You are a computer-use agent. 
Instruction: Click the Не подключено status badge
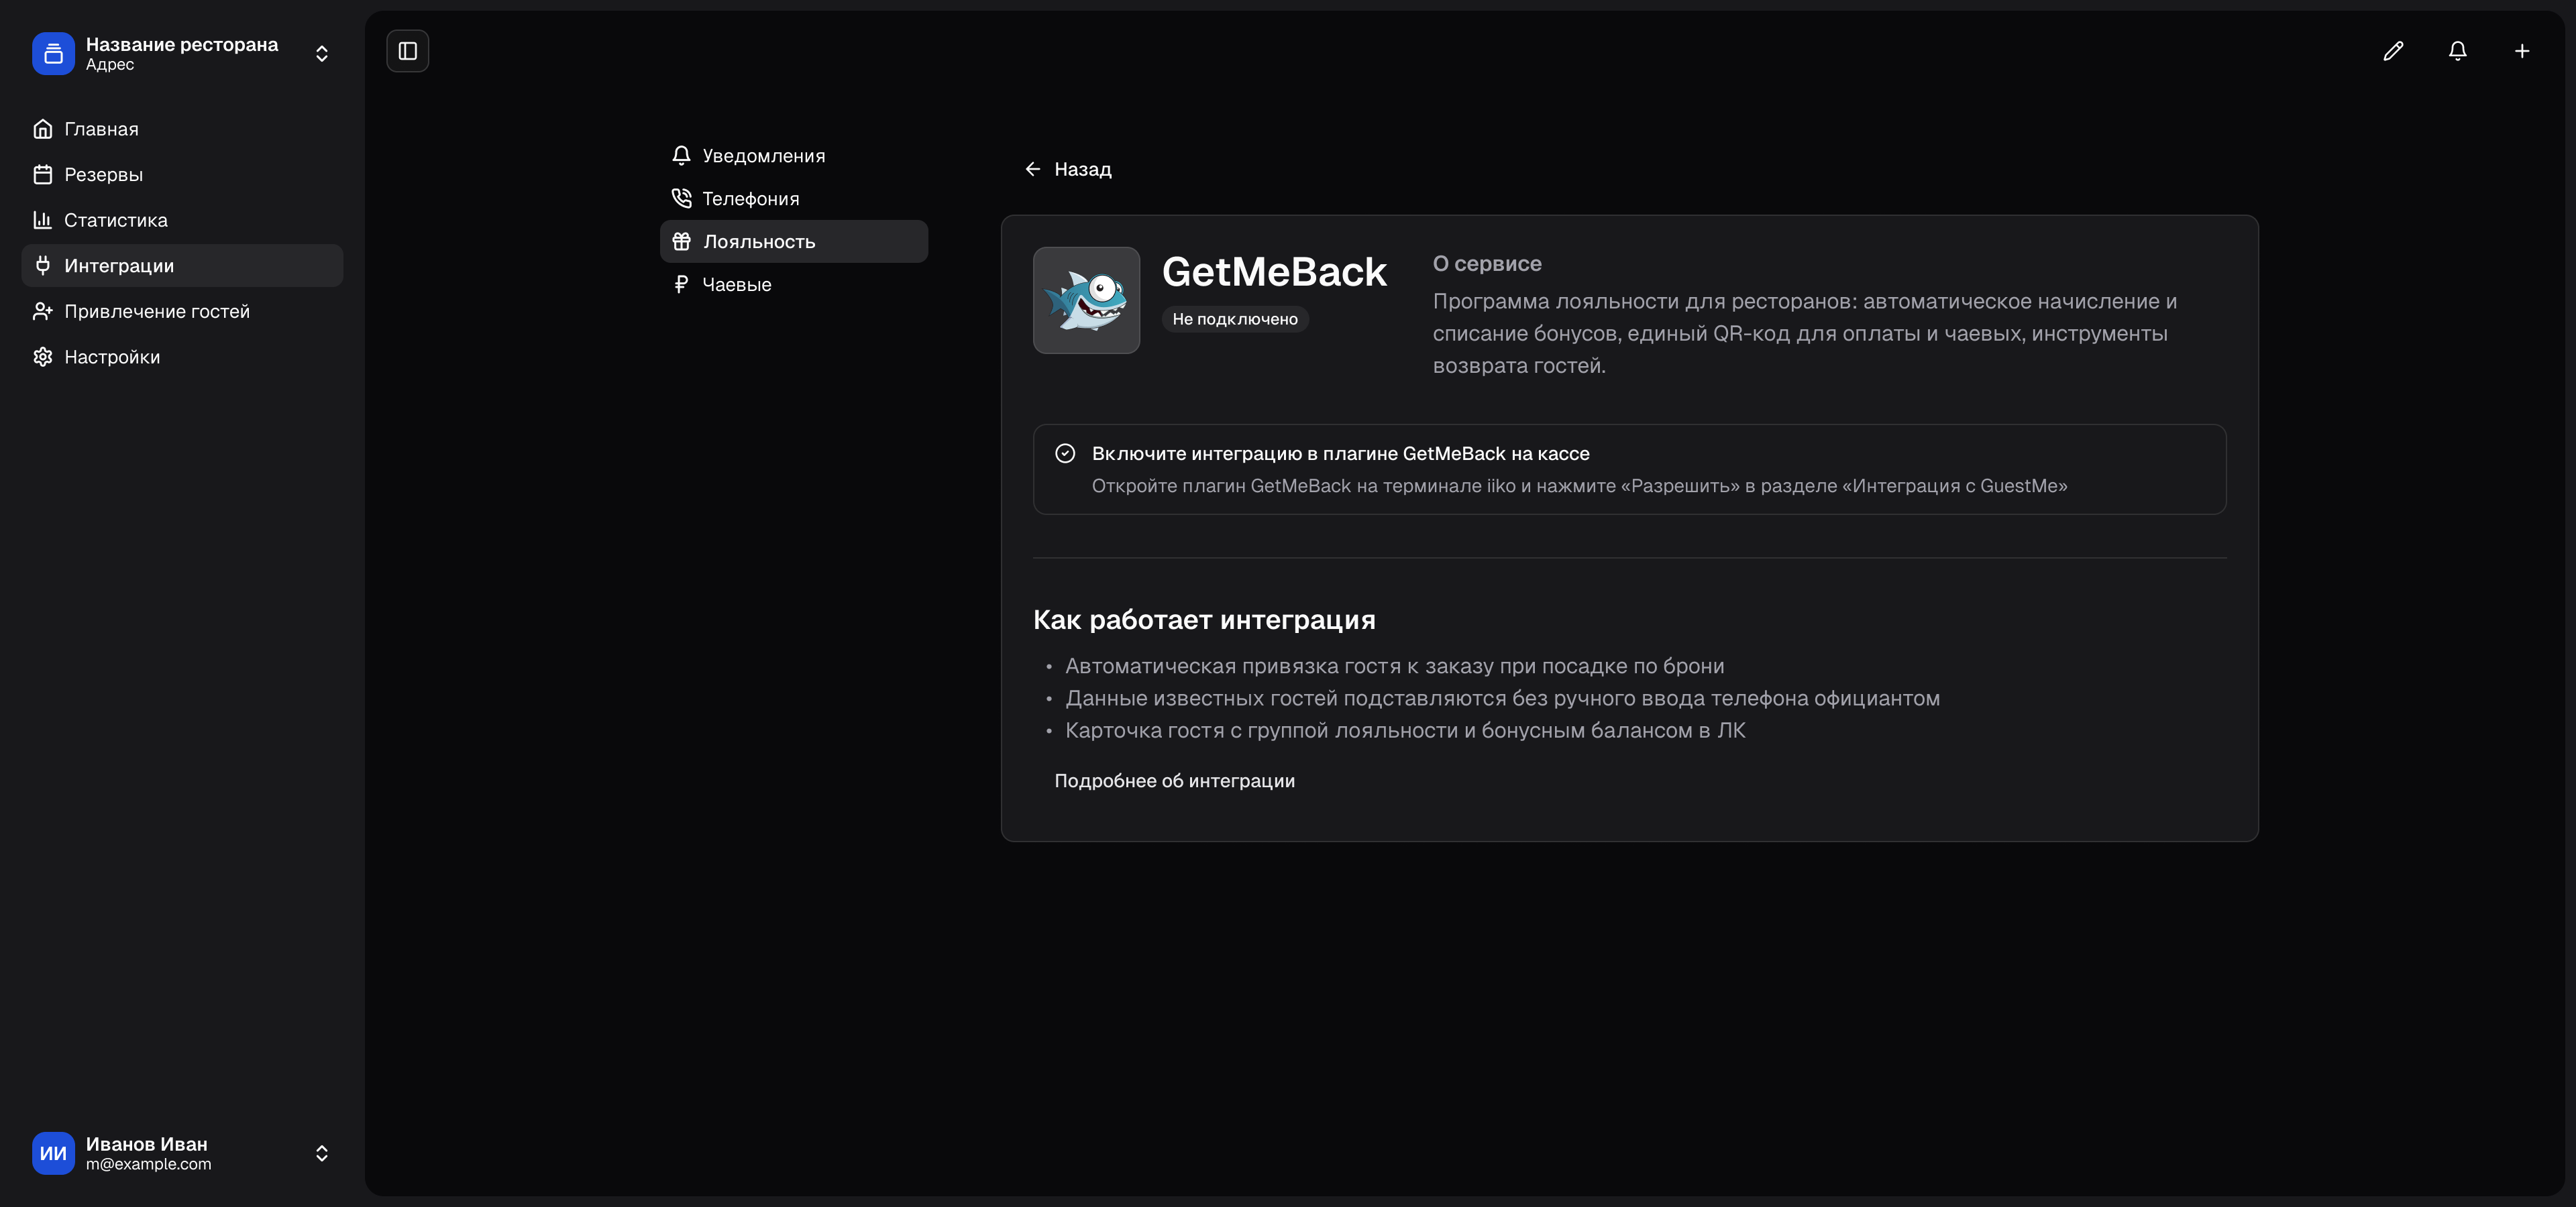coord(1235,319)
